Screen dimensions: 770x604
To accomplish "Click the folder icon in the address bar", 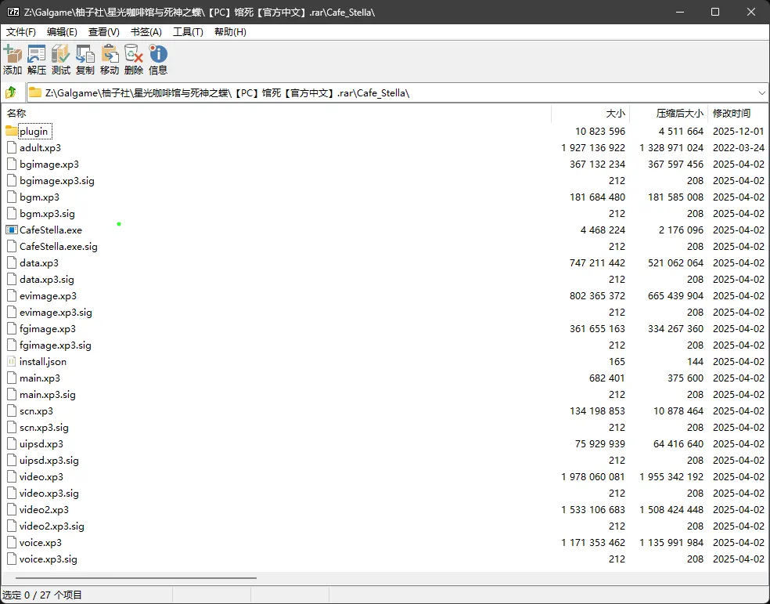I will 35,92.
